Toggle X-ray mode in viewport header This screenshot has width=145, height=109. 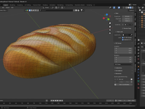click(x=124, y=8)
